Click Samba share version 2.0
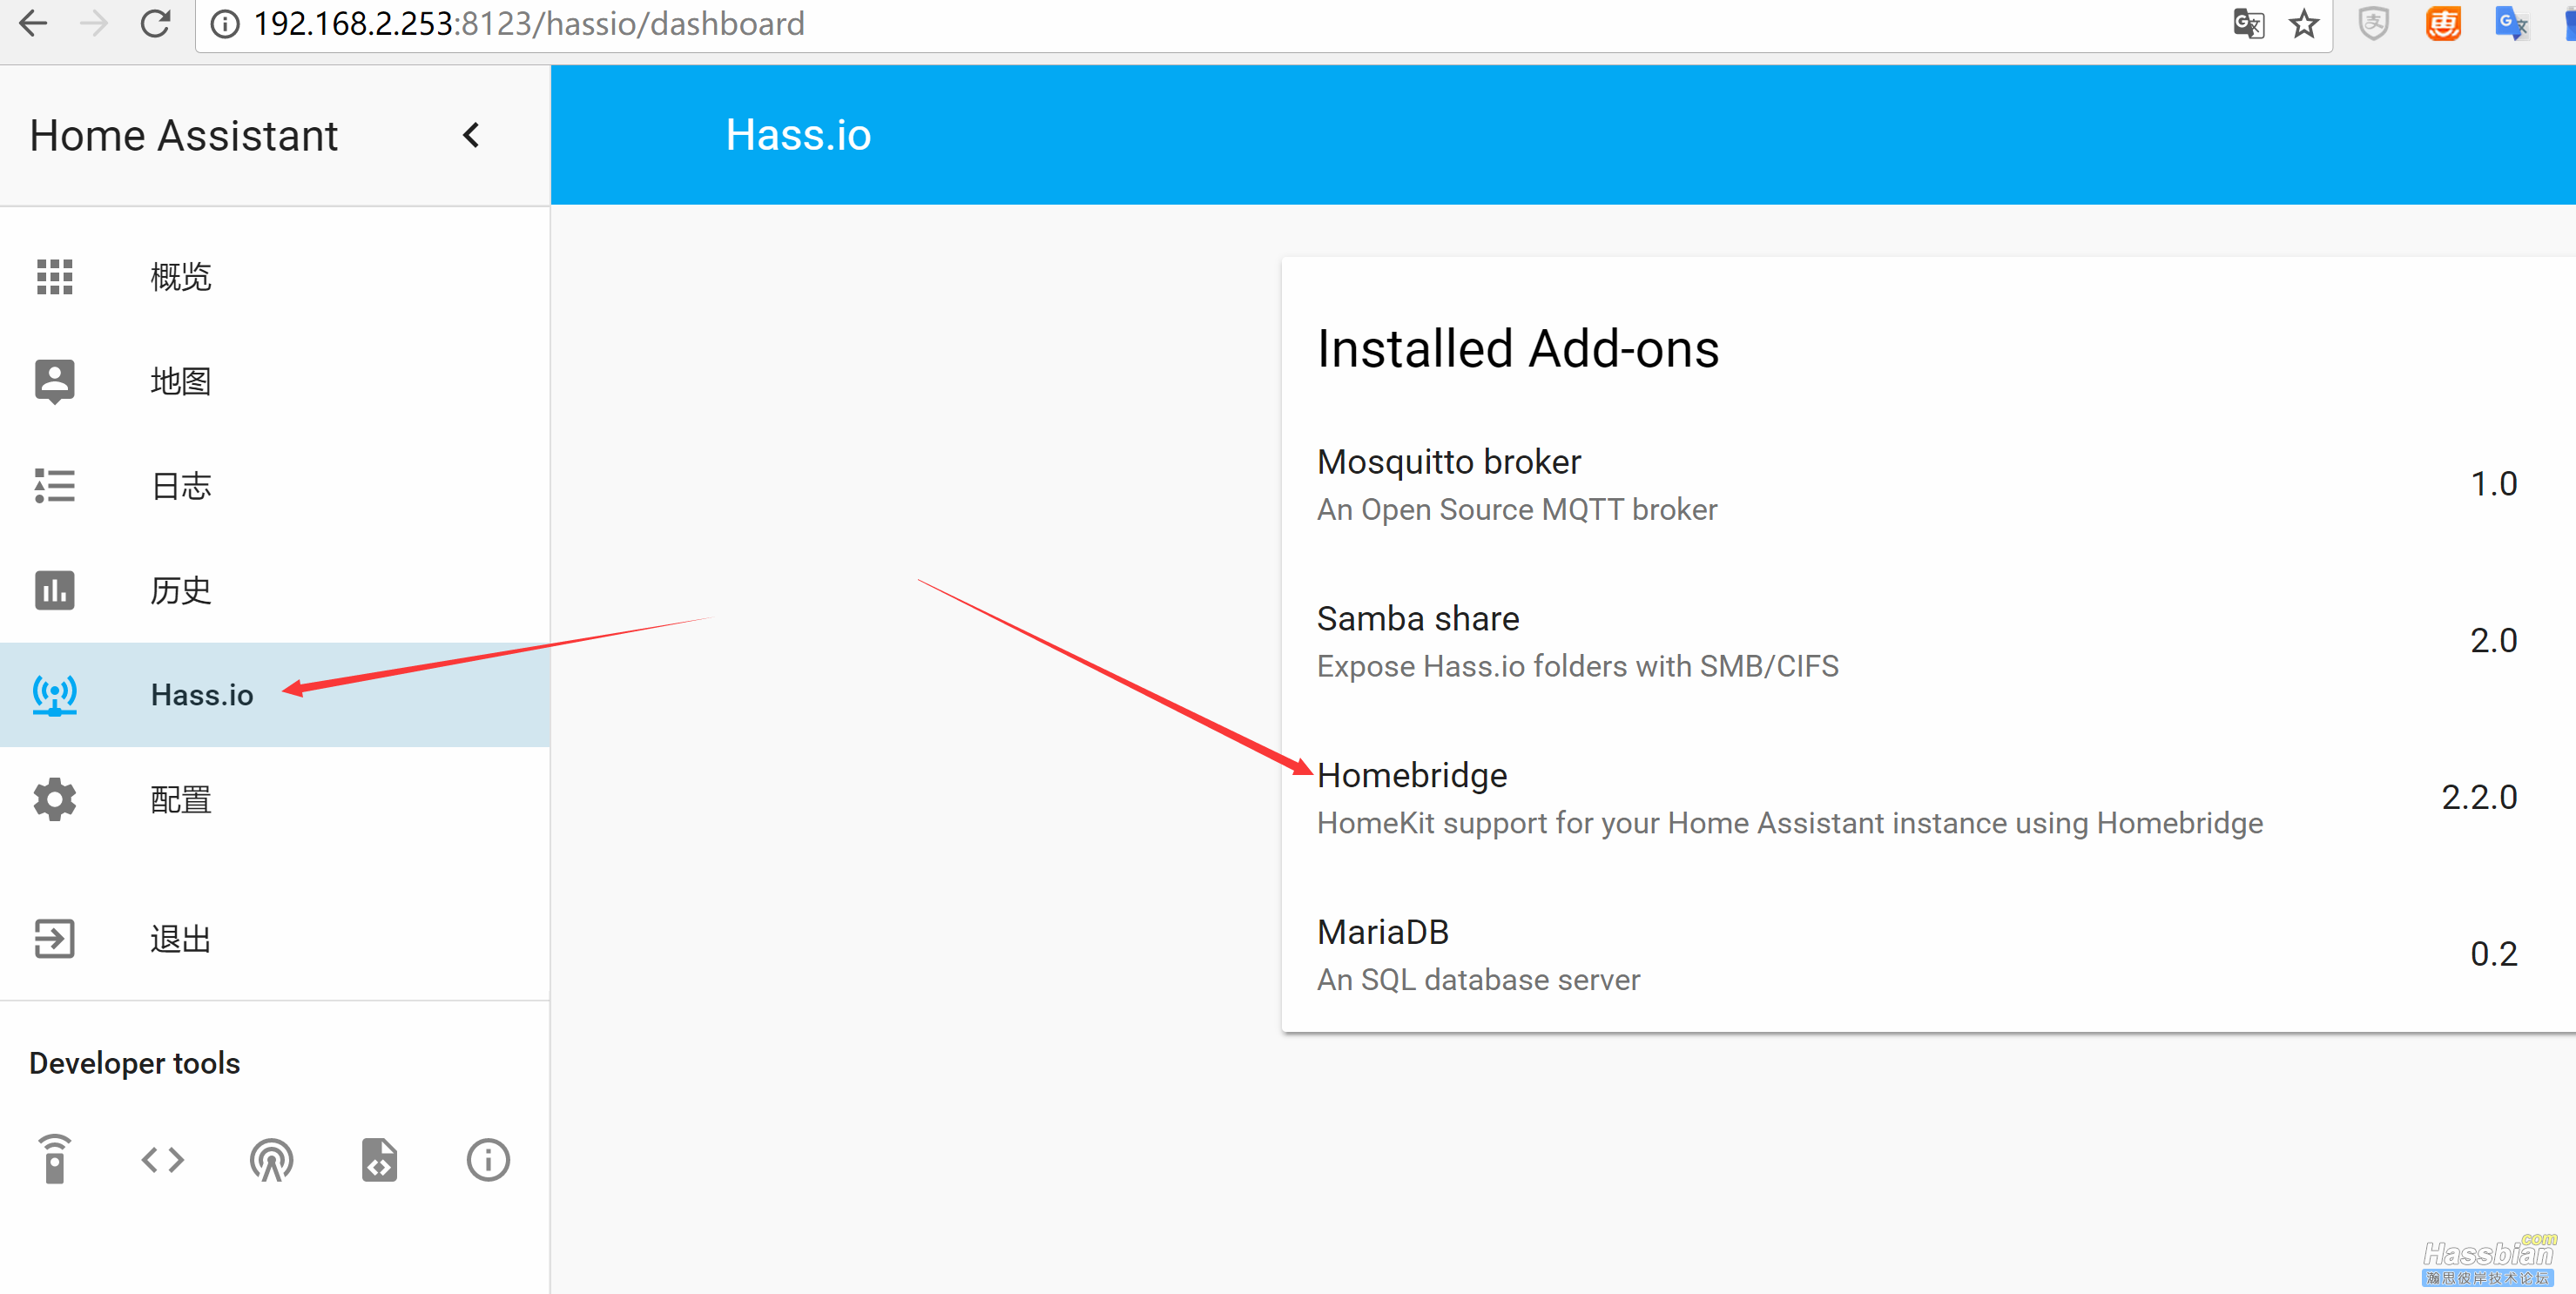The height and width of the screenshot is (1294, 2576). coord(2493,641)
